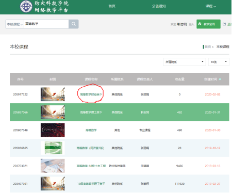Click the green book cover thumbnail
Viewport: 232px width, 193px height.
tap(53, 148)
